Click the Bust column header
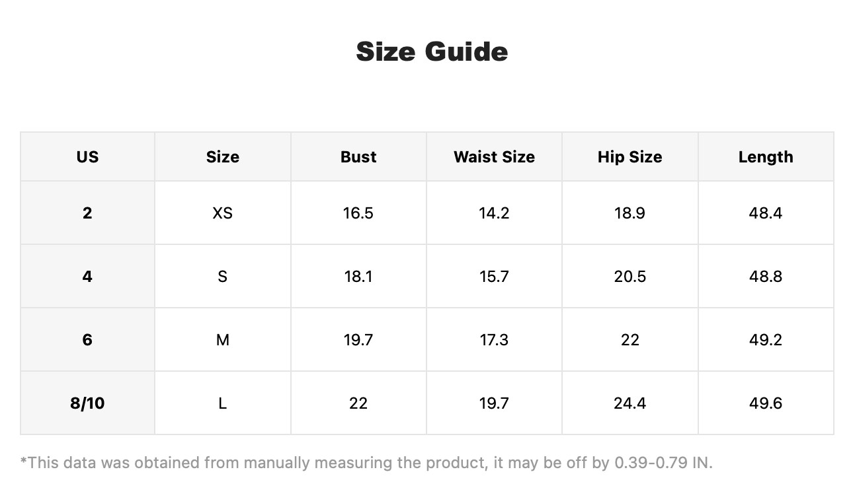Image resolution: width=853 pixels, height=482 pixels. coord(358,157)
